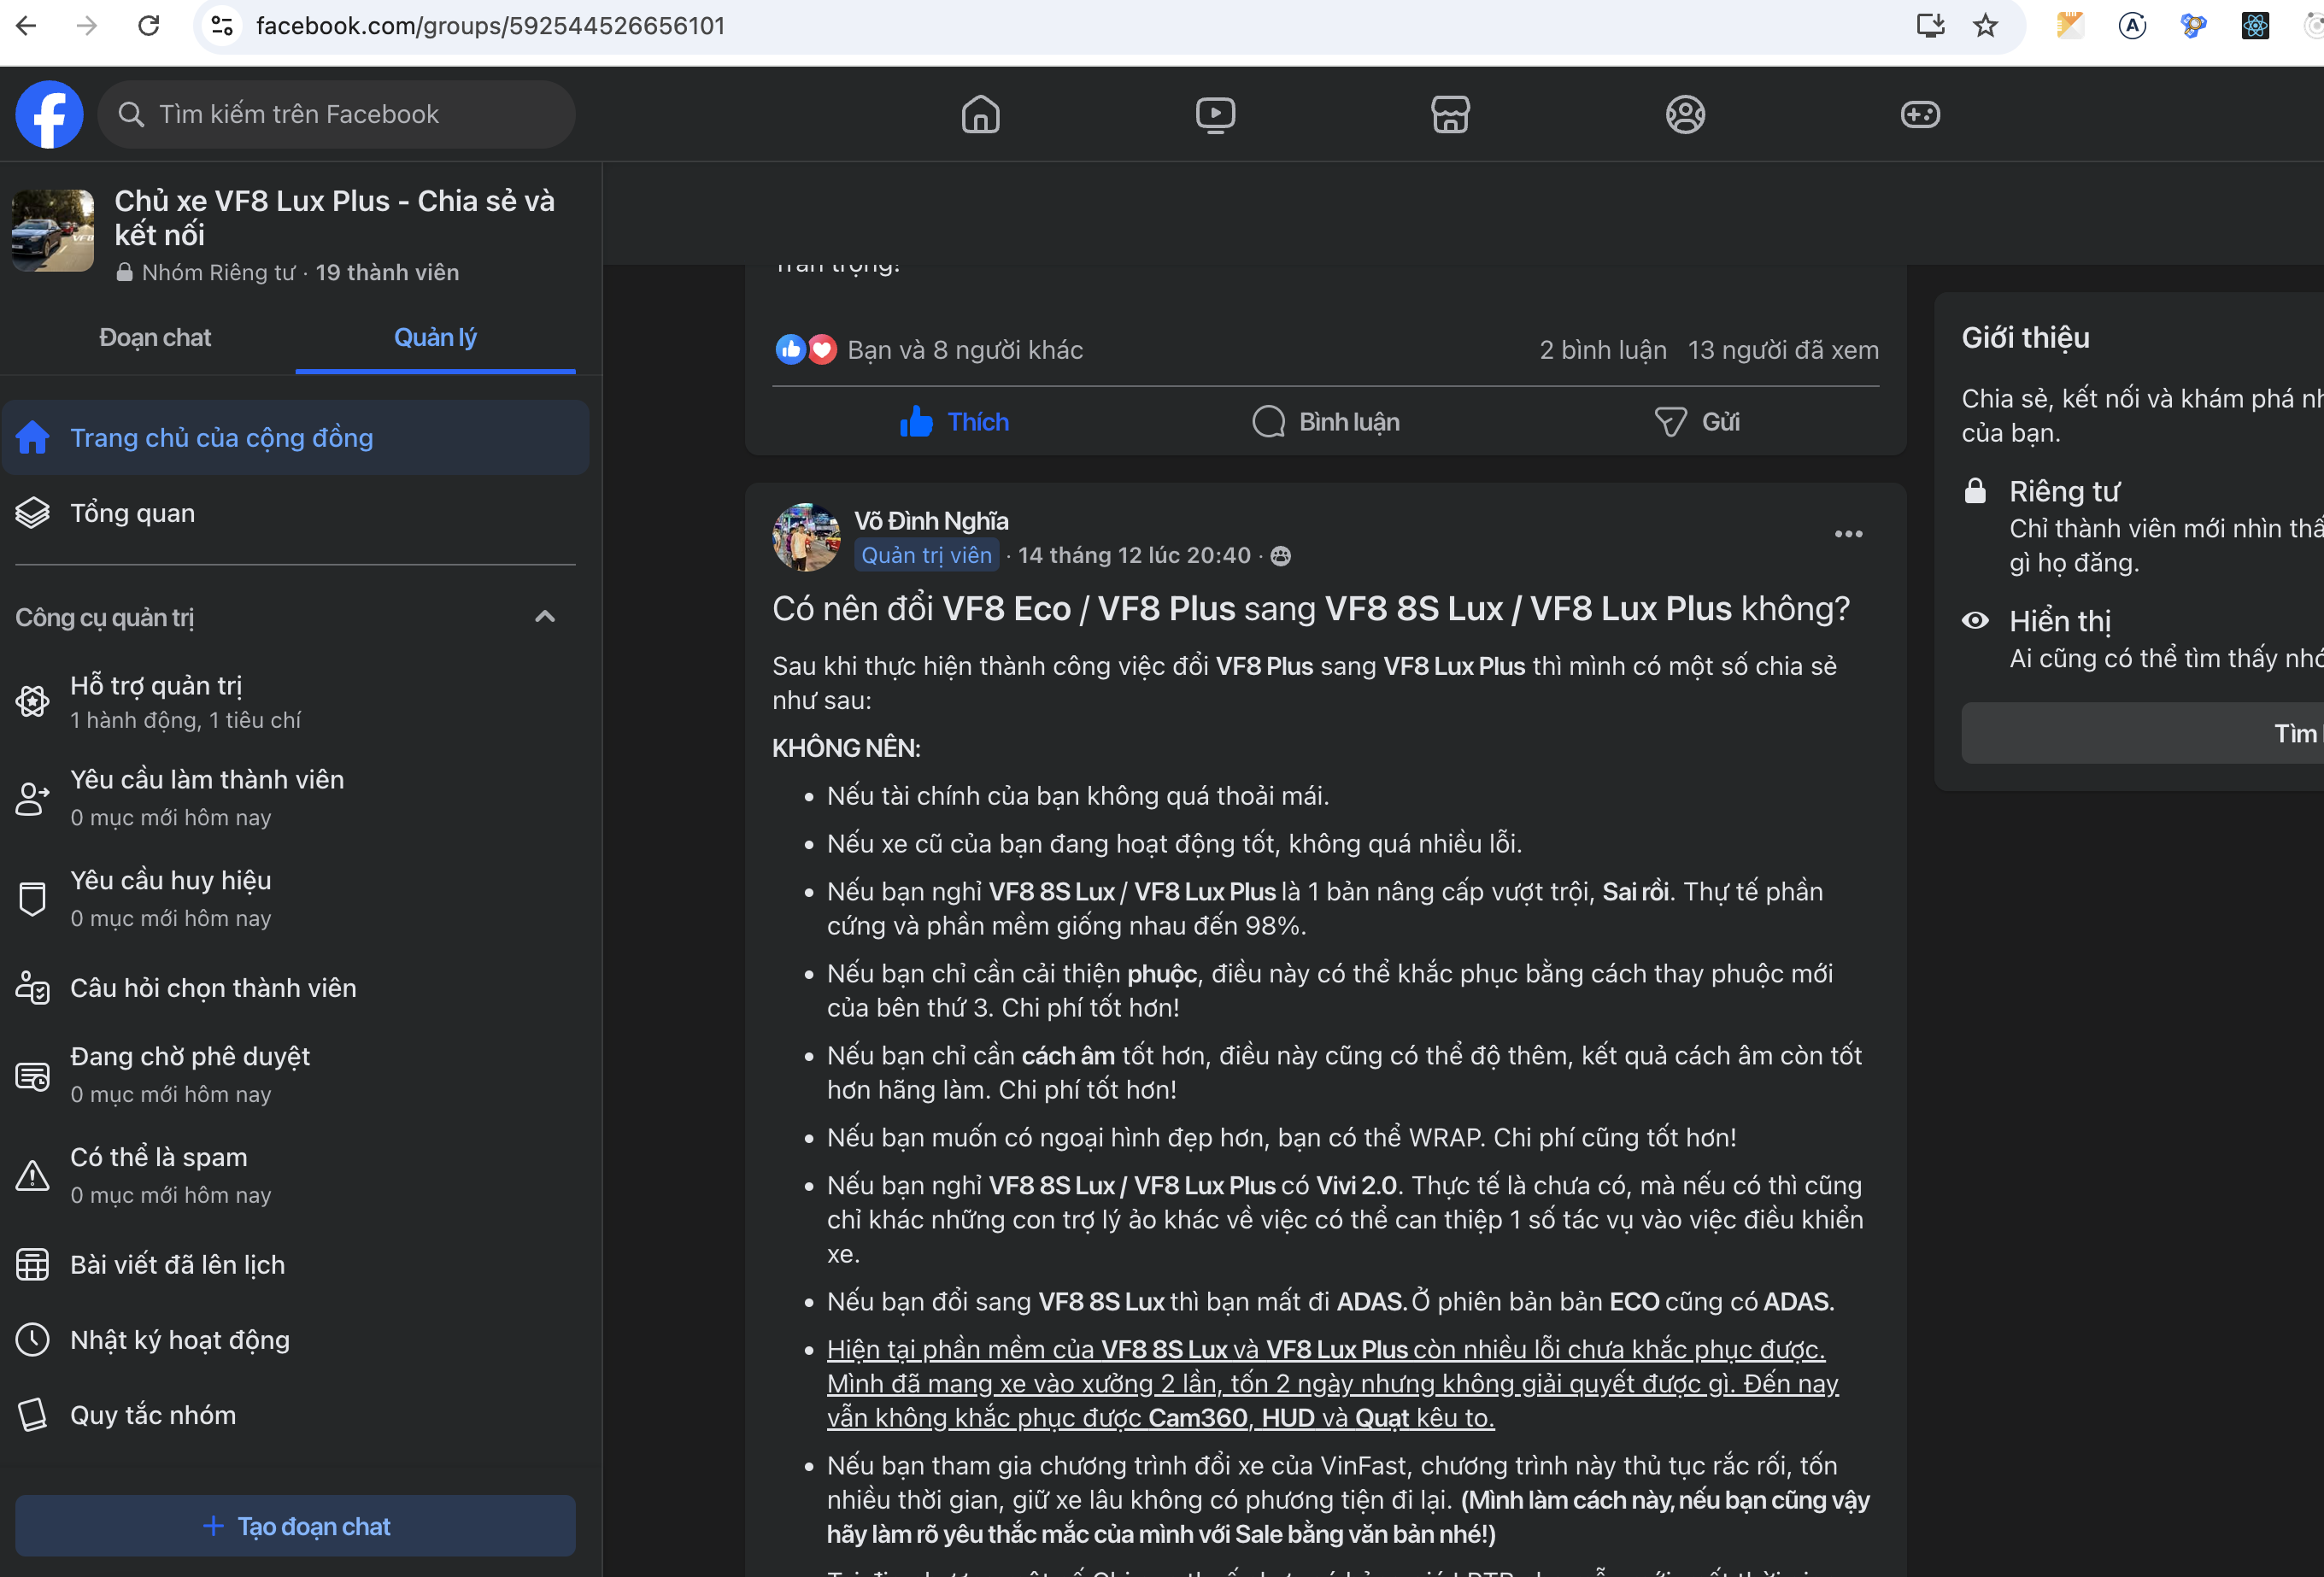Switch to the Đoạn chat tab
This screenshot has width=2324, height=1577.
point(156,338)
